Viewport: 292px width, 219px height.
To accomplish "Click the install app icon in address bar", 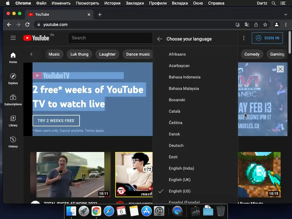I will pos(238,25).
